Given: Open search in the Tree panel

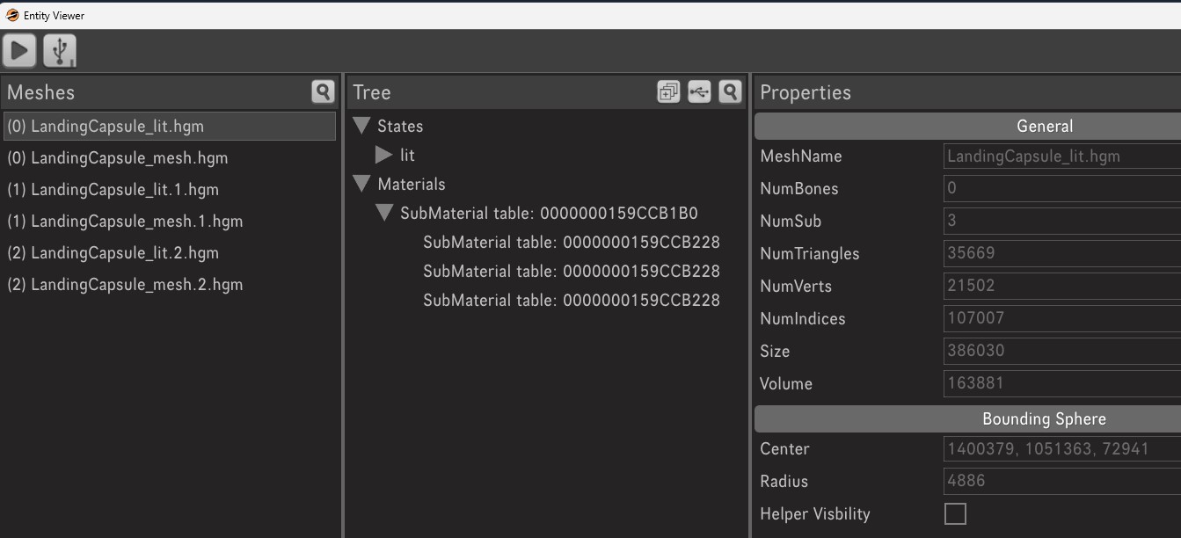Looking at the screenshot, I should coord(730,91).
